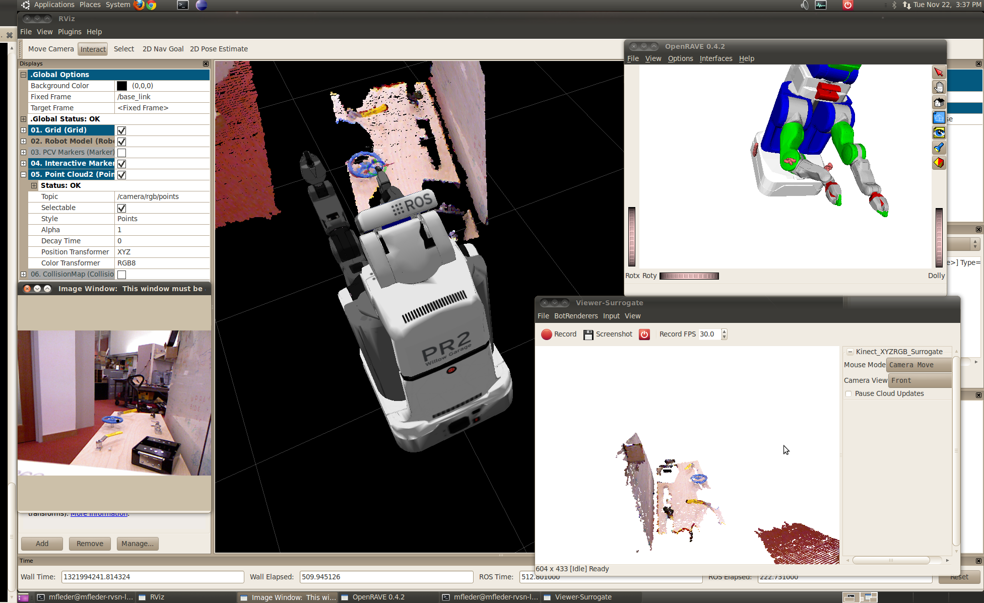The height and width of the screenshot is (603, 984).
Task: Open the RViz View menu
Action: (44, 32)
